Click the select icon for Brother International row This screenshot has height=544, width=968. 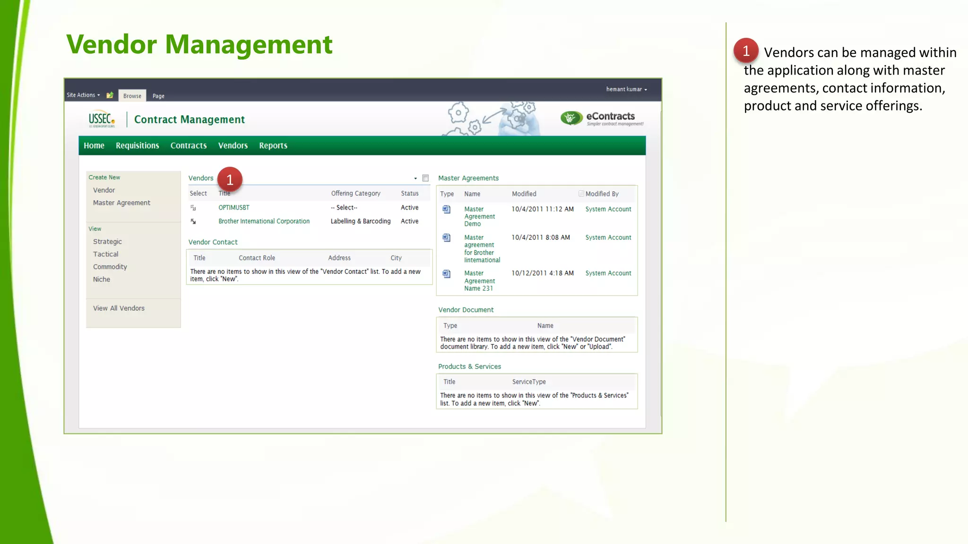coord(193,221)
